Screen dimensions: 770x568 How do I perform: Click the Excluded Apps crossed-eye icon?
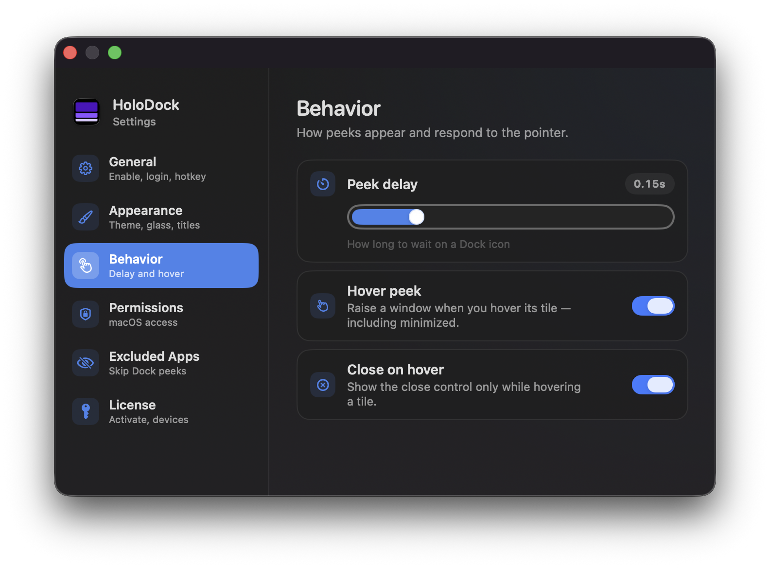(x=86, y=363)
